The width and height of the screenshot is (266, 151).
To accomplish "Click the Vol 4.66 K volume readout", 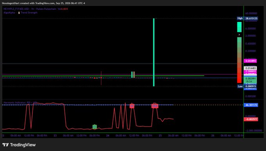I will click(x=63, y=9).
